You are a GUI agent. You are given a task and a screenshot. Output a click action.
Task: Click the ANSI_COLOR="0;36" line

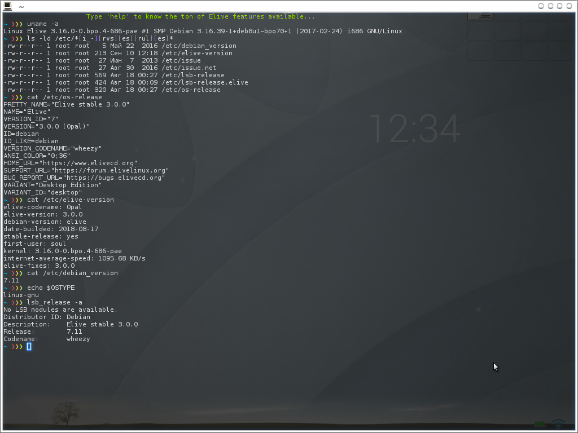(37, 156)
